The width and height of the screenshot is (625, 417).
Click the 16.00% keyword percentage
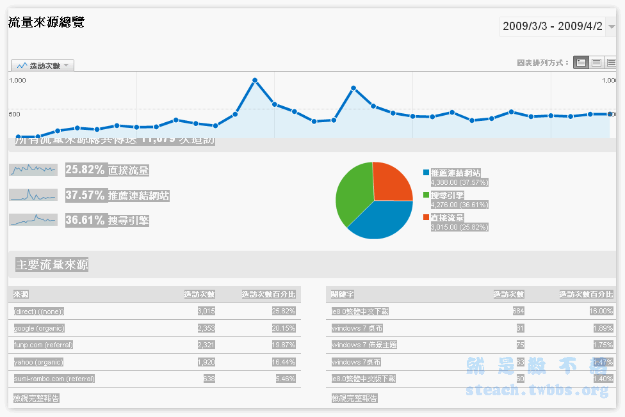(601, 311)
